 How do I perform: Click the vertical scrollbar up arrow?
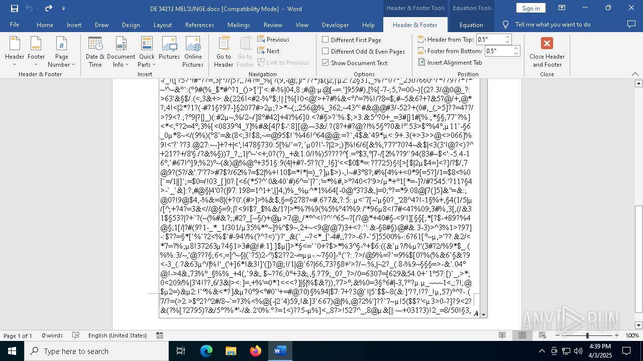point(638,83)
